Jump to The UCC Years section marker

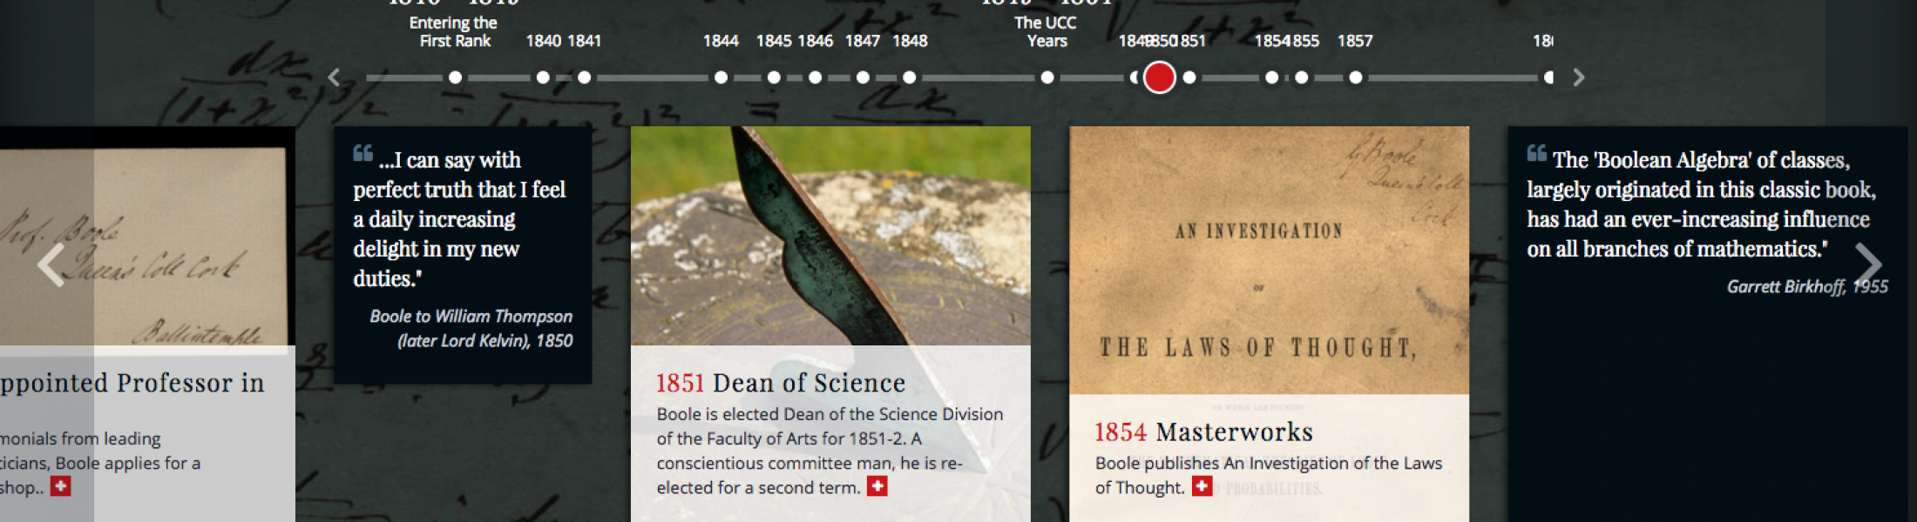pos(1047,77)
